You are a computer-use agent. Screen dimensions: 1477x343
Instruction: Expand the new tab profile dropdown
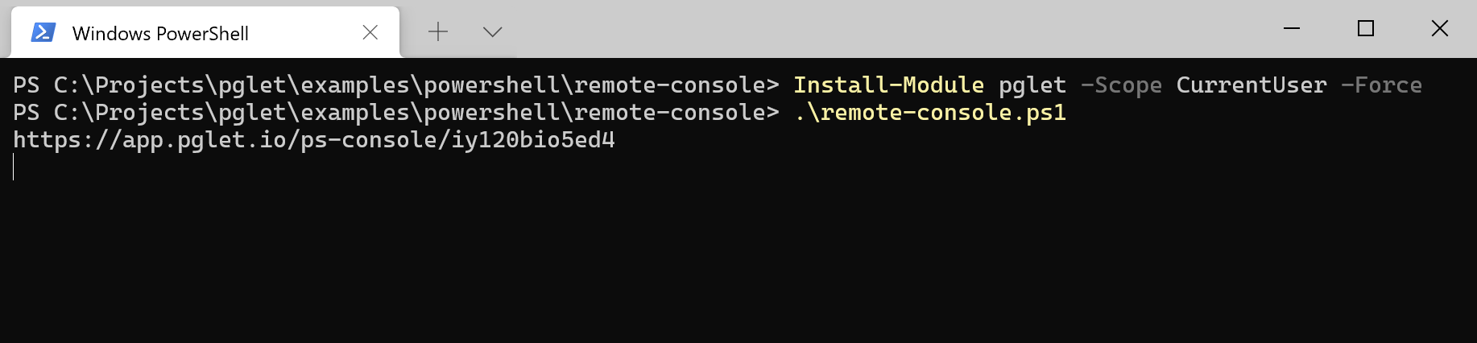[492, 32]
